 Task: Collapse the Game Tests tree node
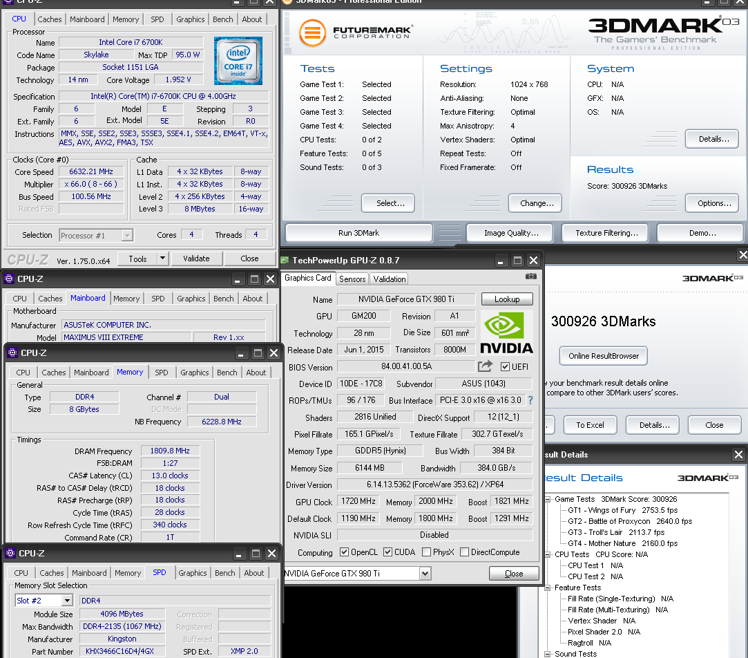548,499
